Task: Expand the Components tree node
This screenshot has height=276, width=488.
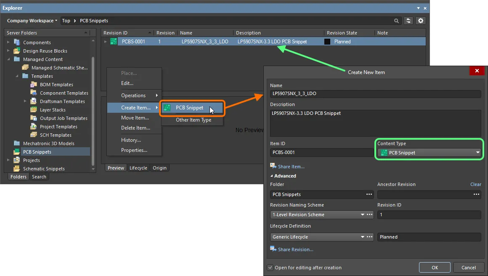Action: [8, 42]
